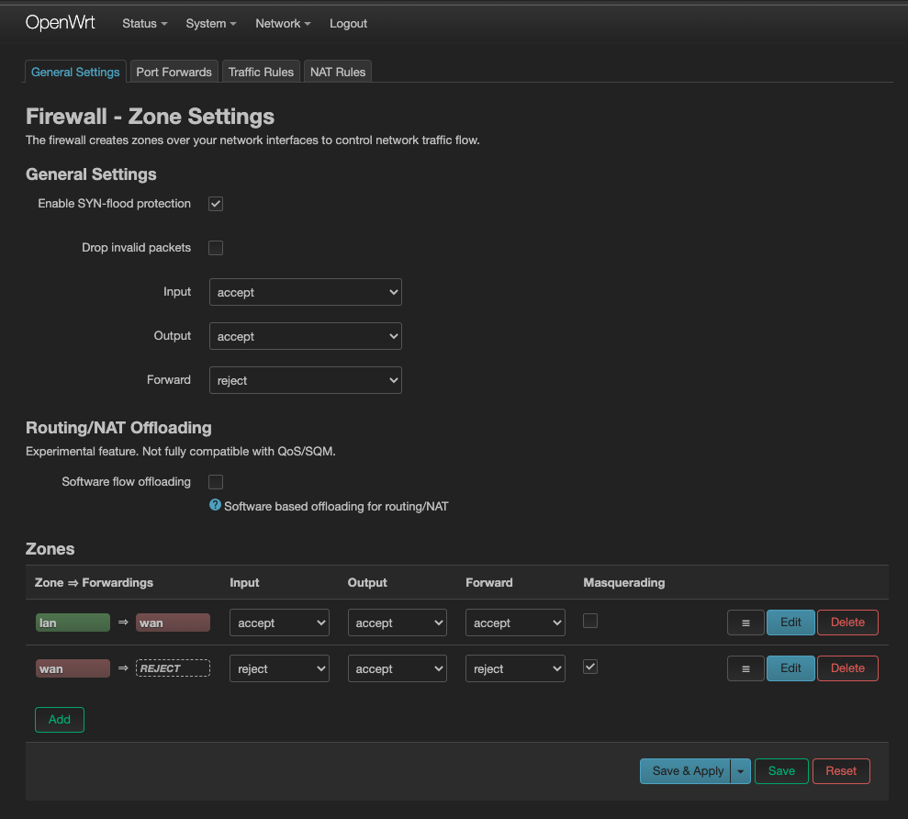Add a new firewall zone
Viewport: 908px width, 819px height.
click(60, 720)
